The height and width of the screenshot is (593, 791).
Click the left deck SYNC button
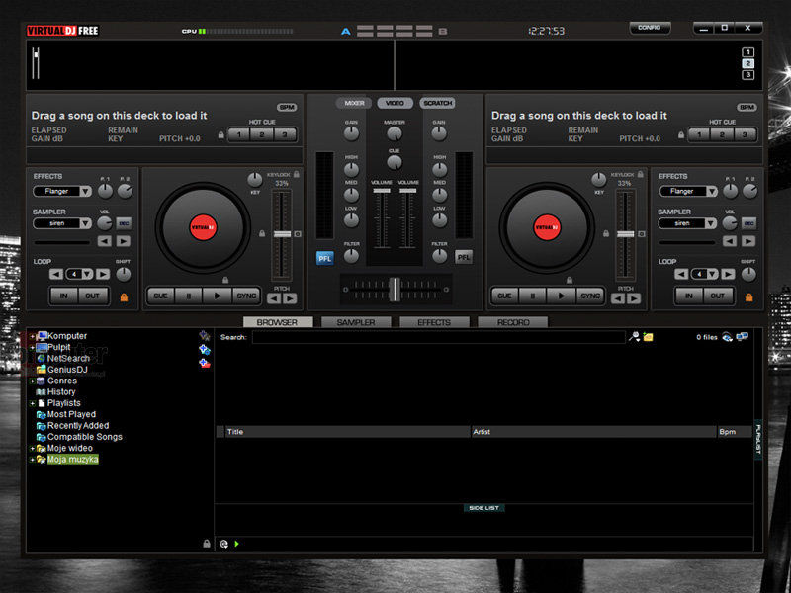coord(246,296)
